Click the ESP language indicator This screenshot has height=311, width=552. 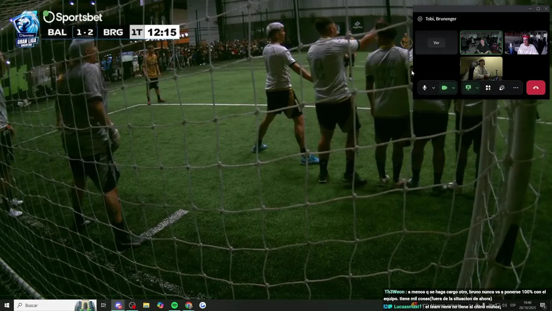coord(513,305)
